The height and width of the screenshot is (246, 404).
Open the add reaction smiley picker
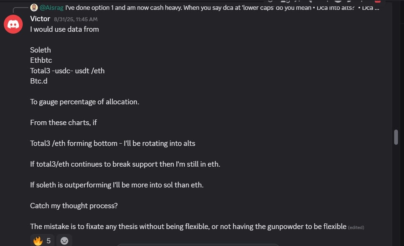point(65,240)
